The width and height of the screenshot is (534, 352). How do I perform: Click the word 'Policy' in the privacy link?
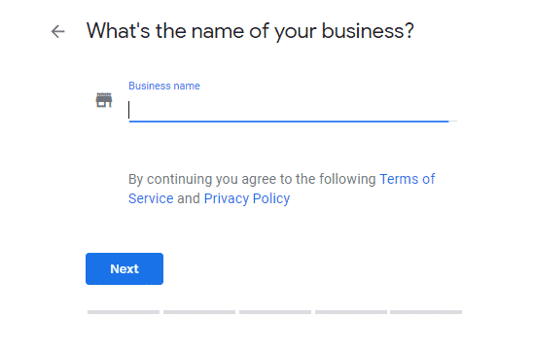pyautogui.click(x=271, y=198)
